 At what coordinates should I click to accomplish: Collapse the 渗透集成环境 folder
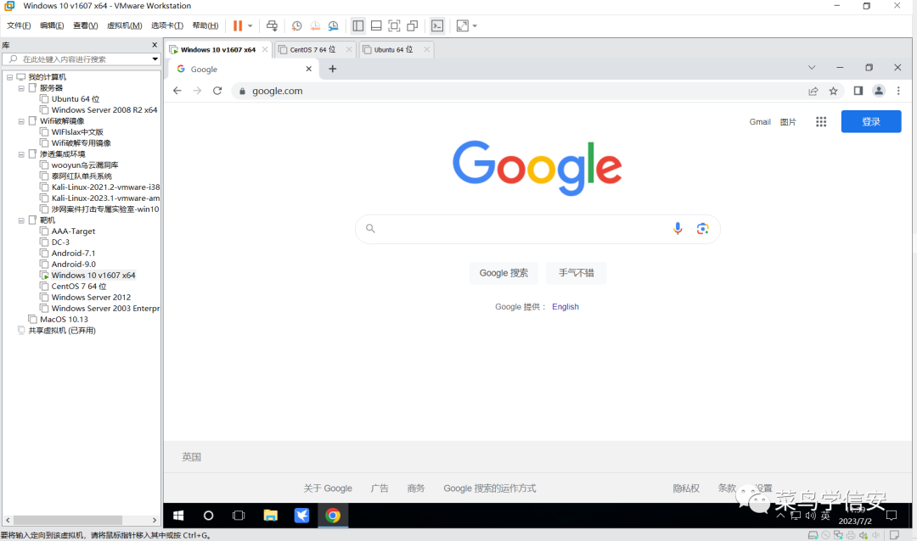tap(21, 154)
